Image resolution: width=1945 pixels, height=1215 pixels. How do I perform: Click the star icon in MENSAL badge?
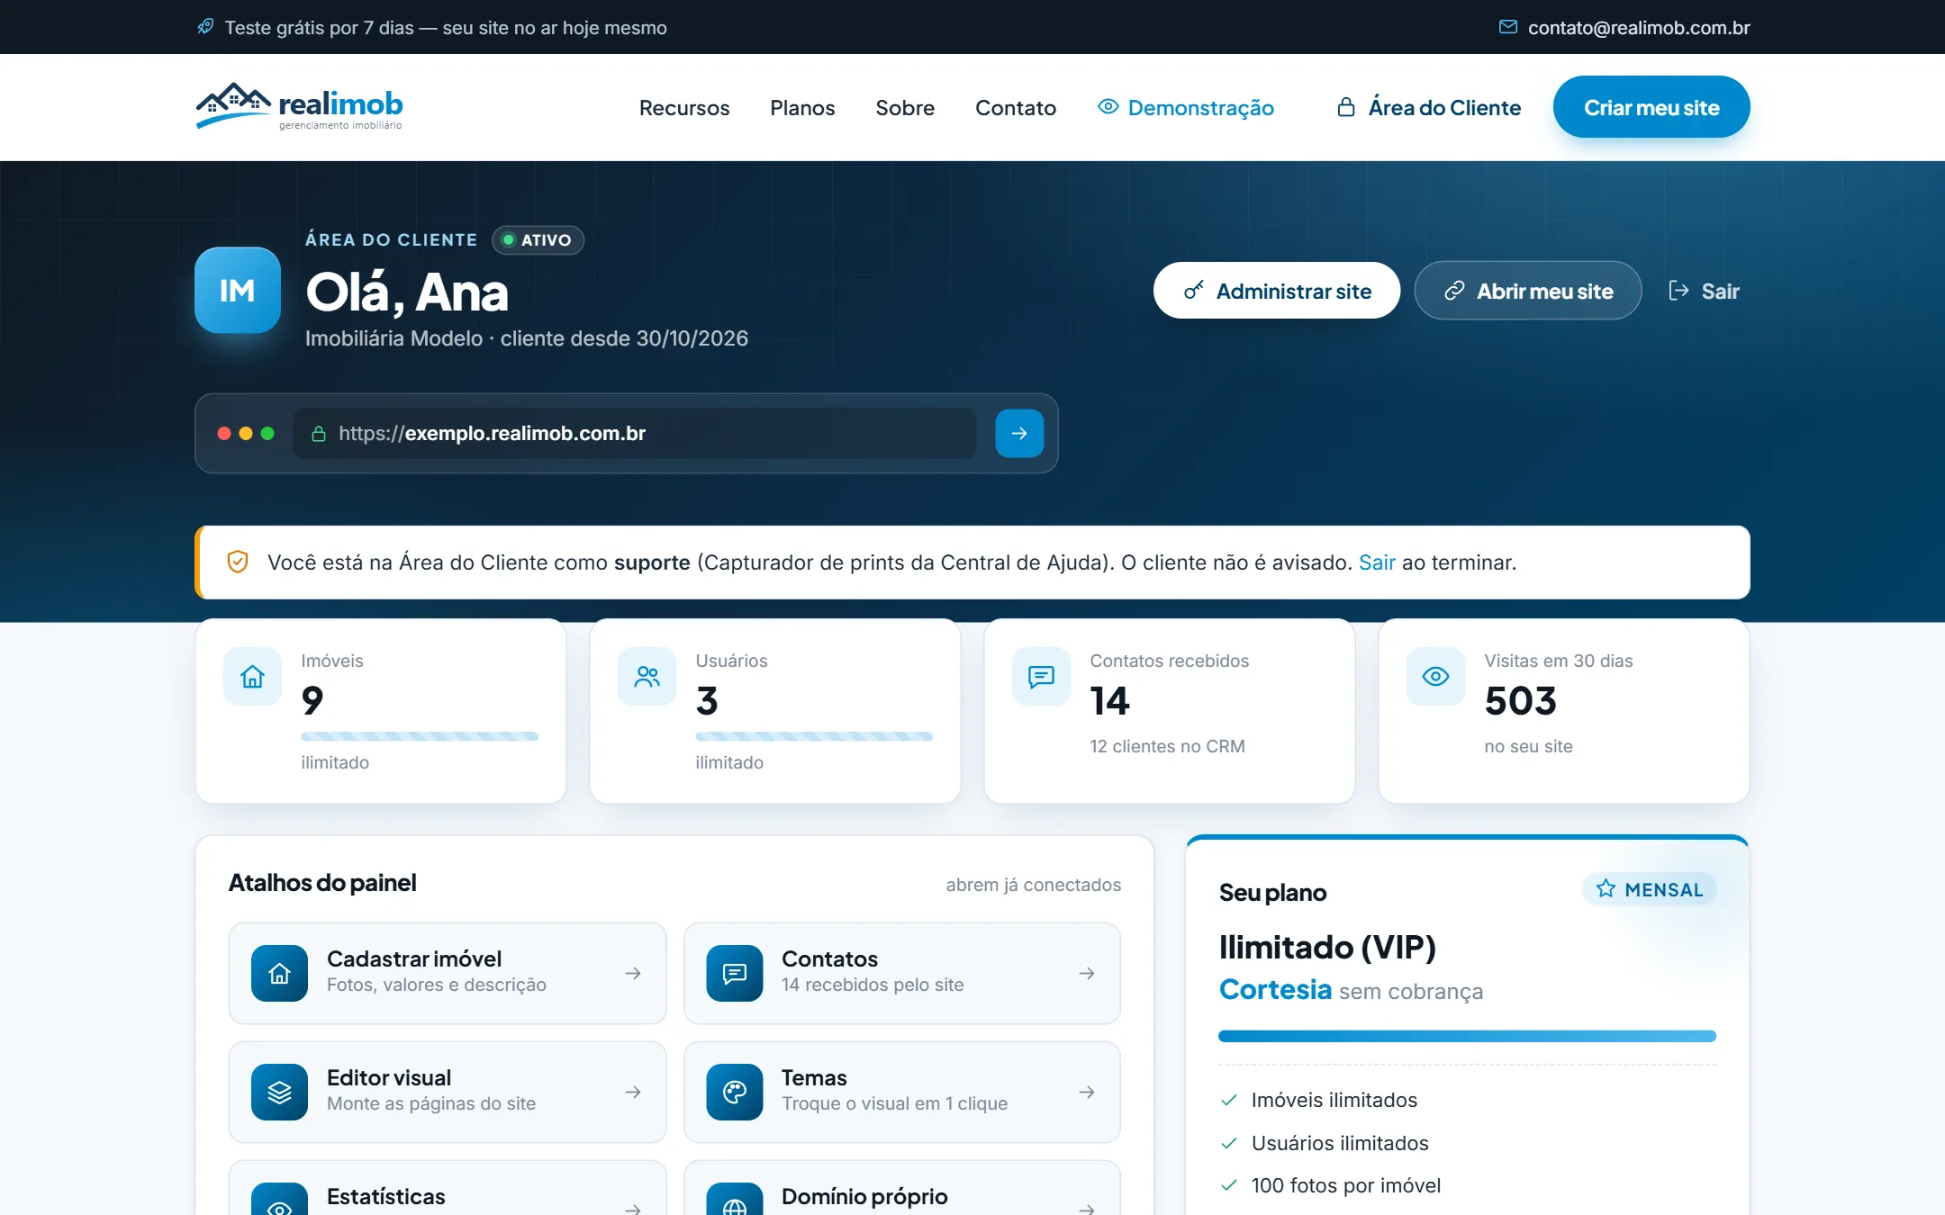coord(1606,889)
